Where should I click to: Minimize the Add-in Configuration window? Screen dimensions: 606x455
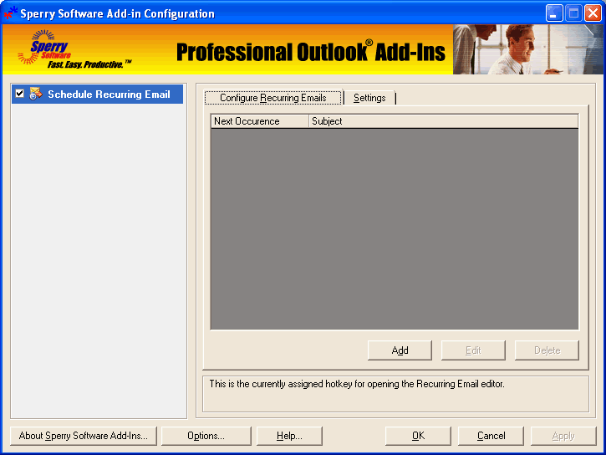pos(554,13)
